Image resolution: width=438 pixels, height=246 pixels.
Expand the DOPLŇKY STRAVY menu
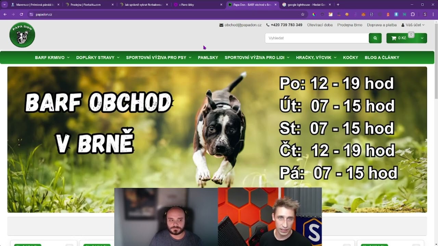coord(98,57)
